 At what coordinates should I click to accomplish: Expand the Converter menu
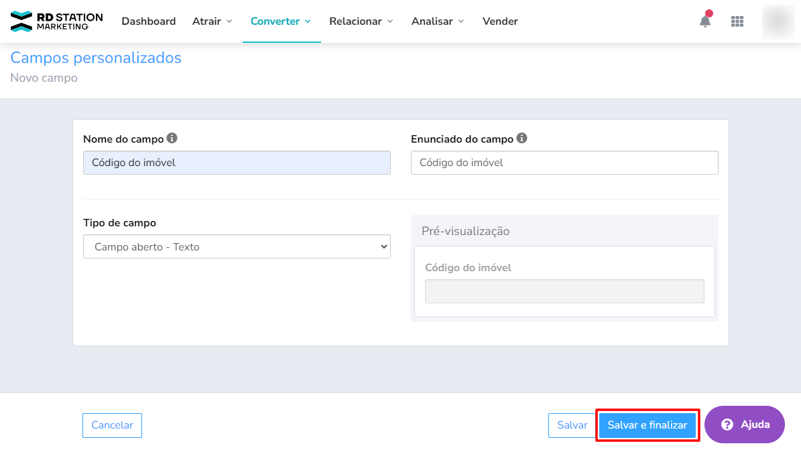[281, 21]
